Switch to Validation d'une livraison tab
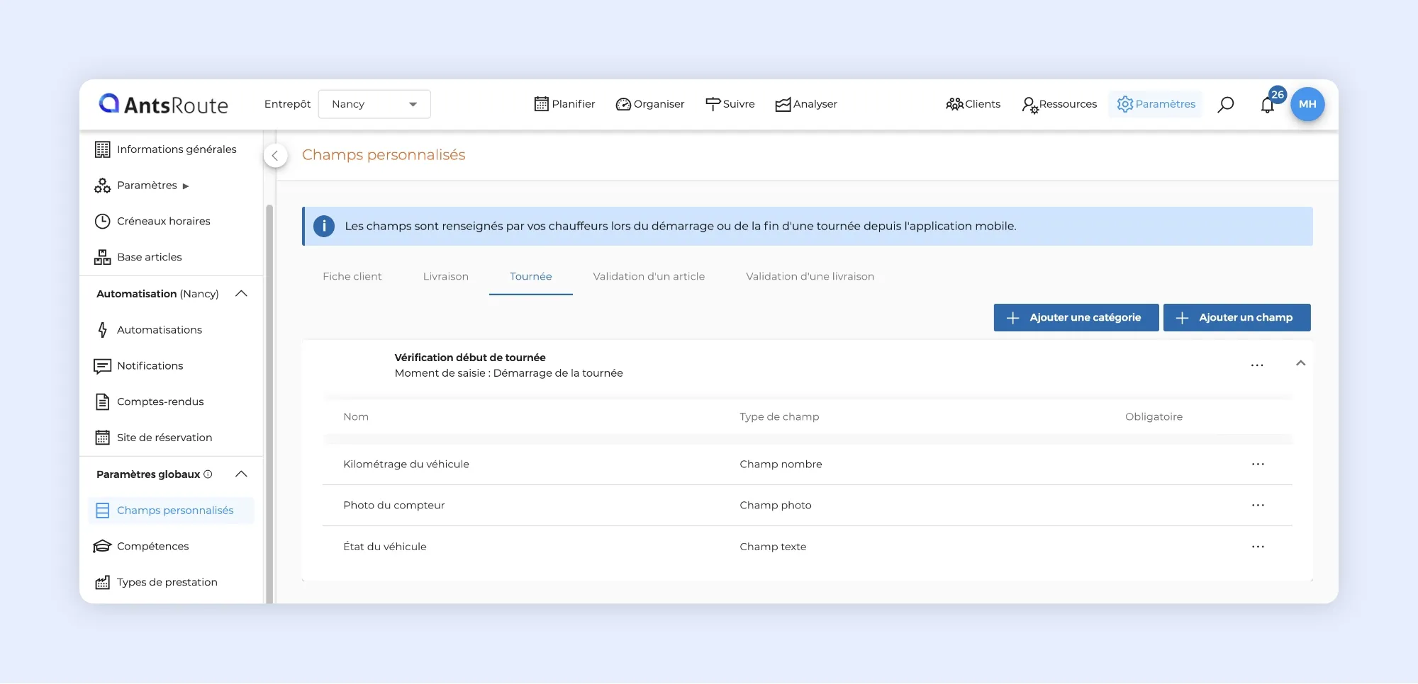Image resolution: width=1418 pixels, height=684 pixels. click(x=810, y=277)
